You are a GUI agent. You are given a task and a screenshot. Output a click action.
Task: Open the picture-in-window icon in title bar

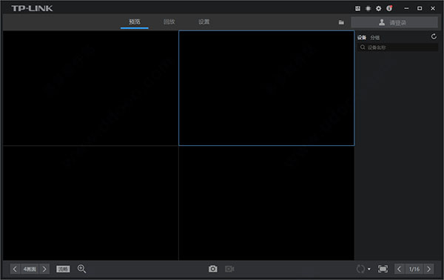tap(357, 8)
